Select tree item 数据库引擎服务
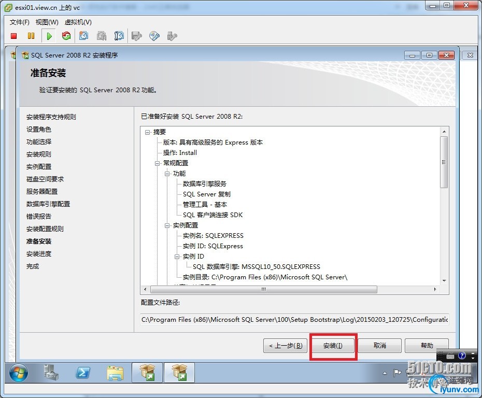This screenshot has height=398, width=482. (204, 184)
